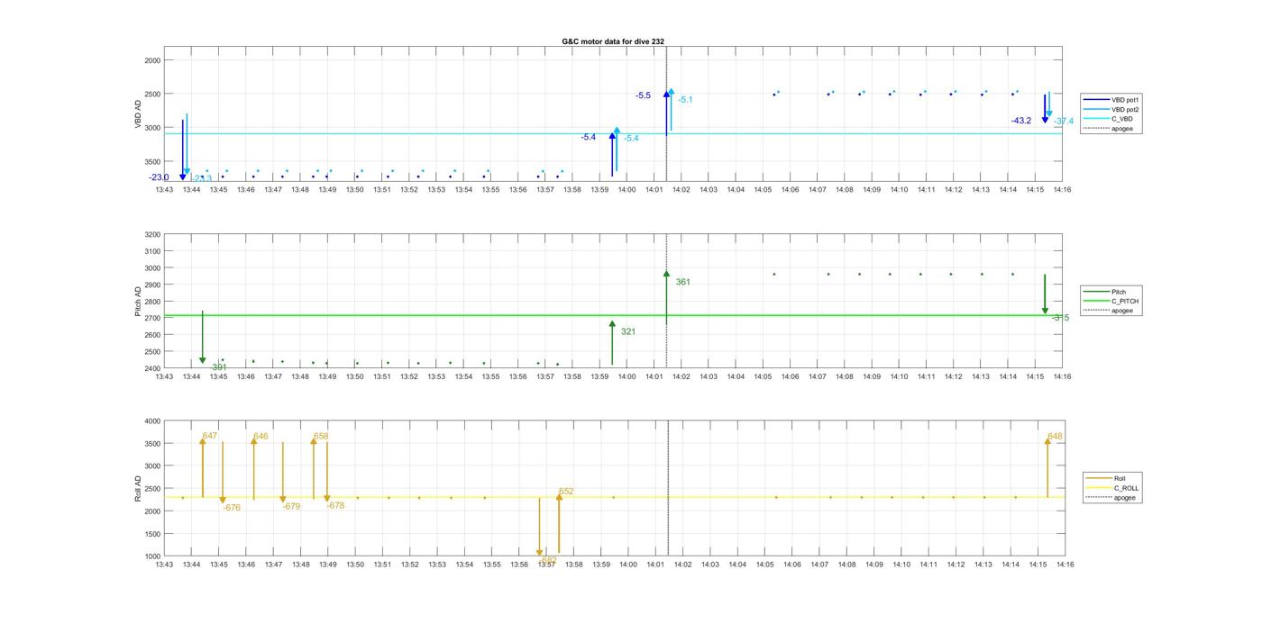The width and height of the screenshot is (1262, 624).
Task: Click the '14:16' tick on the VBD time axis
Action: [1062, 189]
